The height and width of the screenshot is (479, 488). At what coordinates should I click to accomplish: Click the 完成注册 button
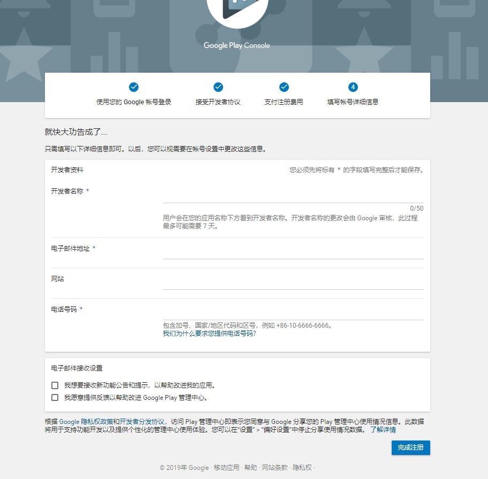pos(411,447)
